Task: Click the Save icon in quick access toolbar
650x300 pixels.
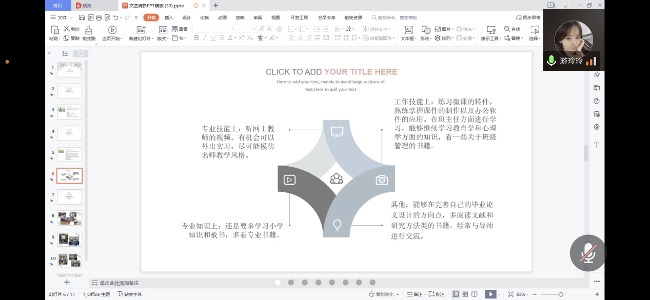Action: tap(82, 17)
